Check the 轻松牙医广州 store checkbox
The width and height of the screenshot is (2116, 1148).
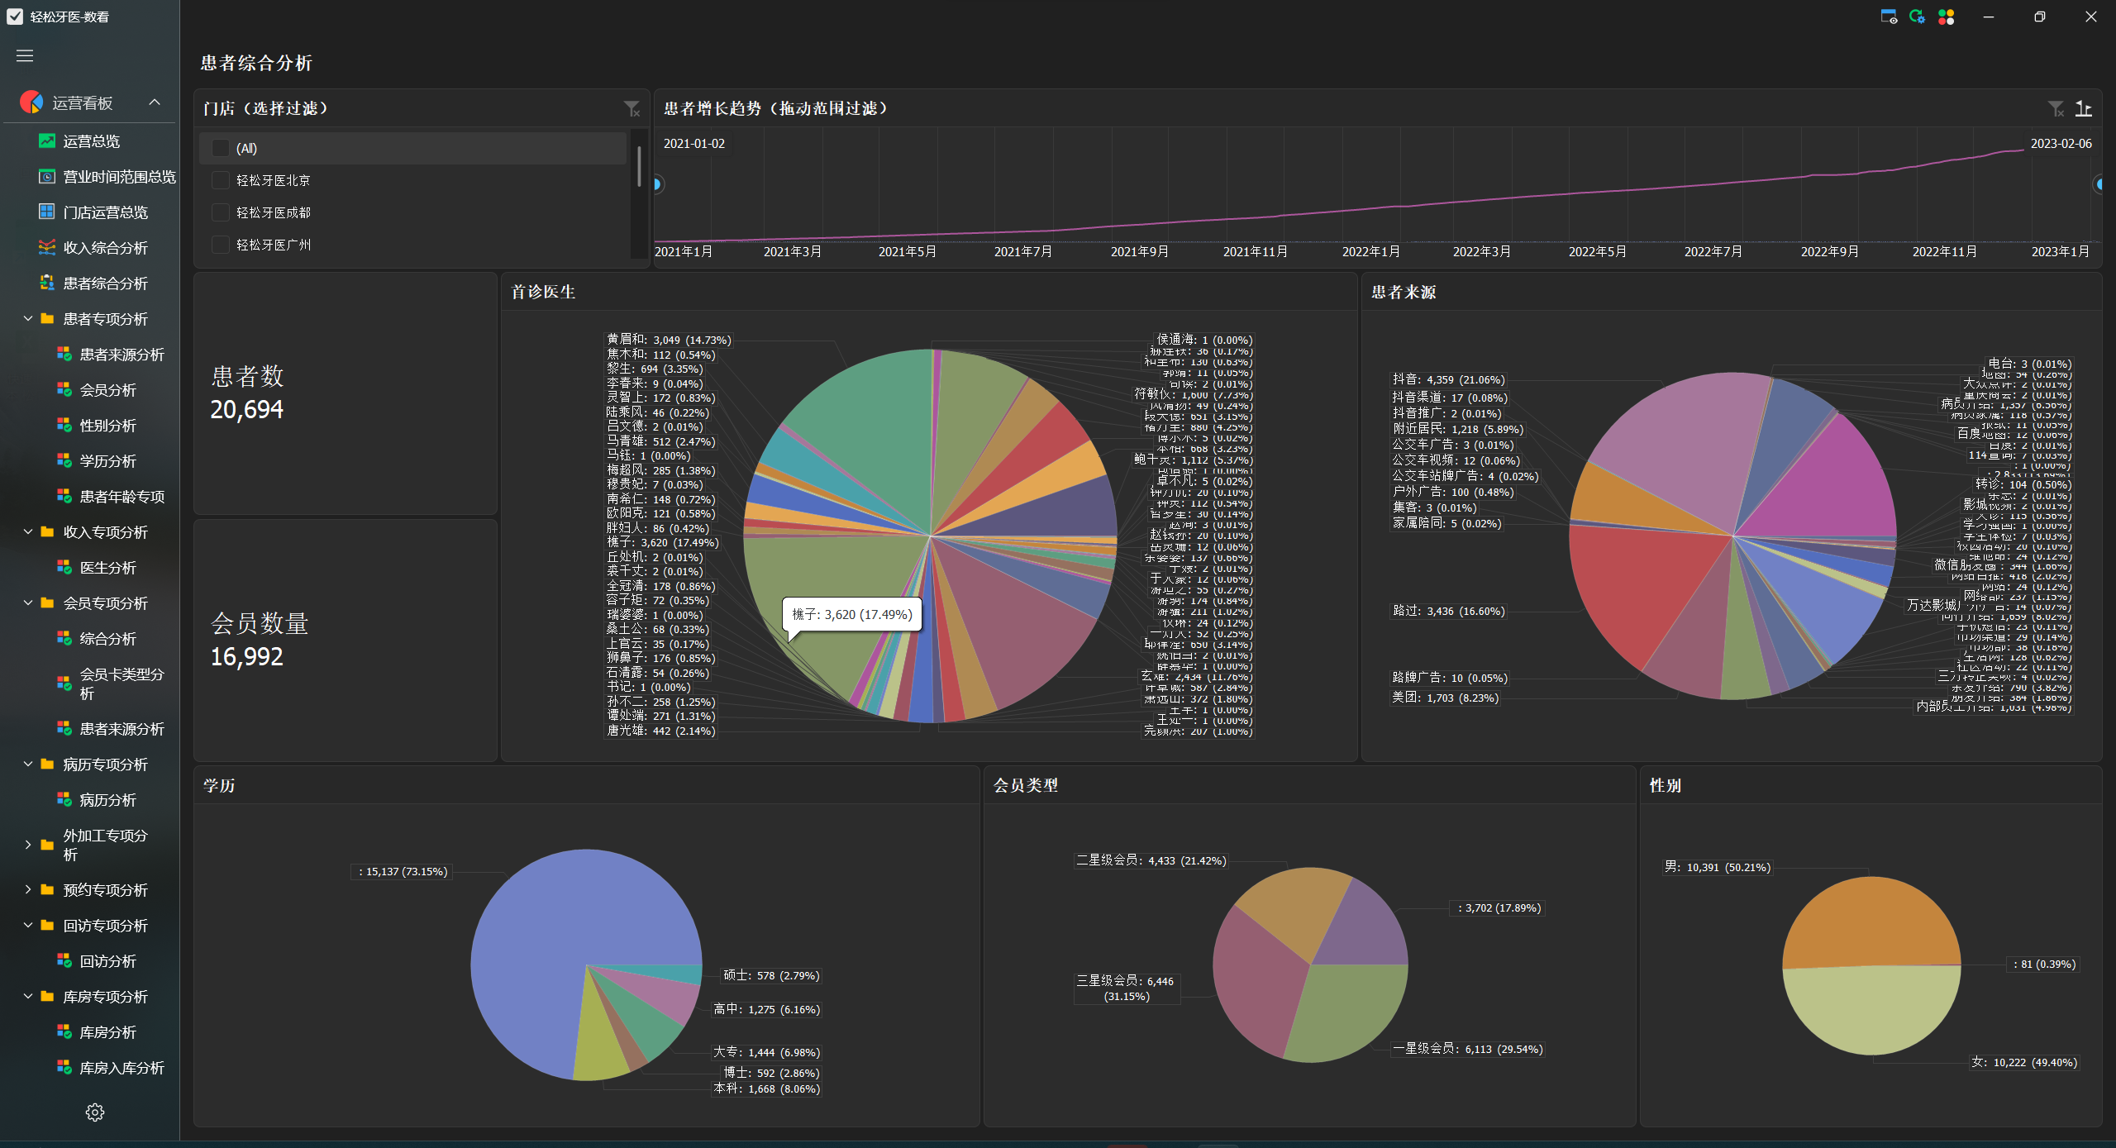point(221,245)
